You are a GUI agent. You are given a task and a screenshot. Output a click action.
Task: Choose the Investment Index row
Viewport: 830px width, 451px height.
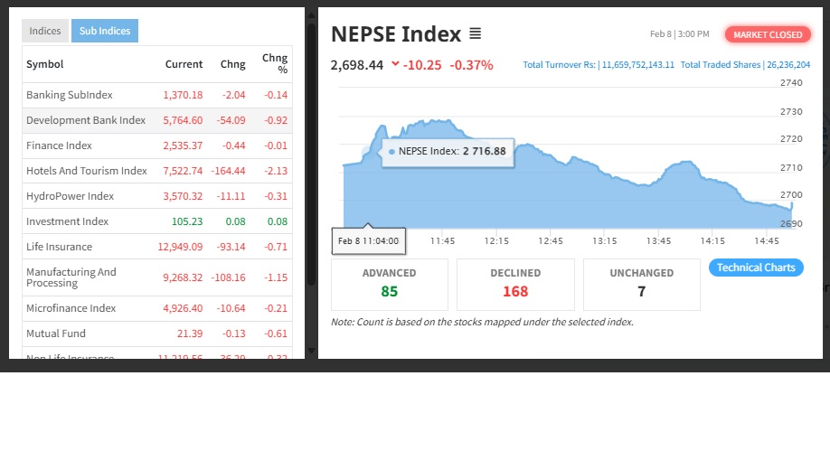pos(67,221)
